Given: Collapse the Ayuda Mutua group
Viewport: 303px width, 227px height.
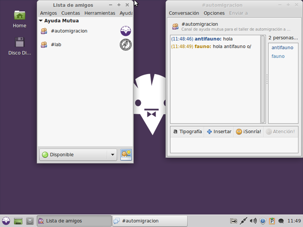Looking at the screenshot, I should 41,21.
